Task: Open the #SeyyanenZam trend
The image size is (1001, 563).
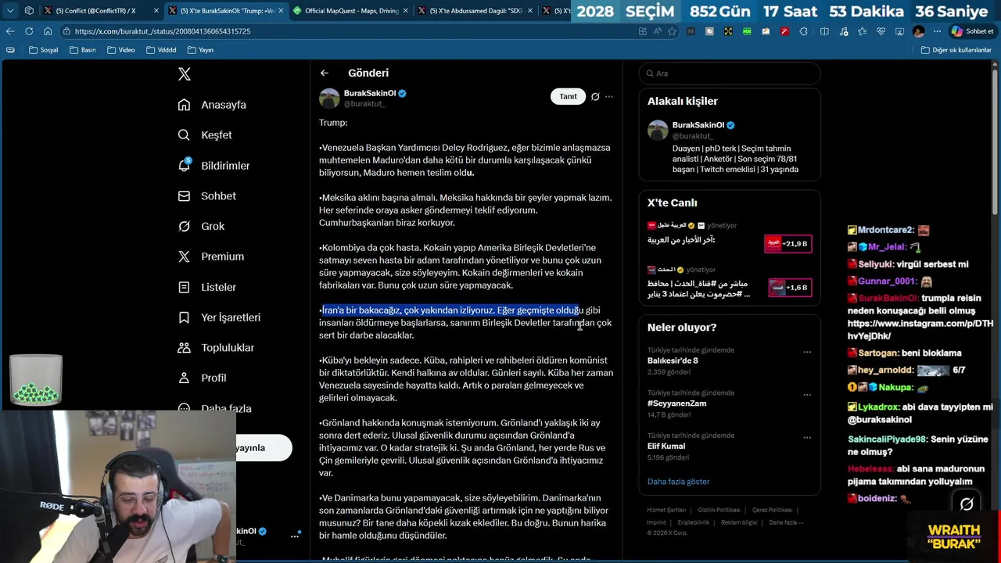Action: [x=676, y=403]
